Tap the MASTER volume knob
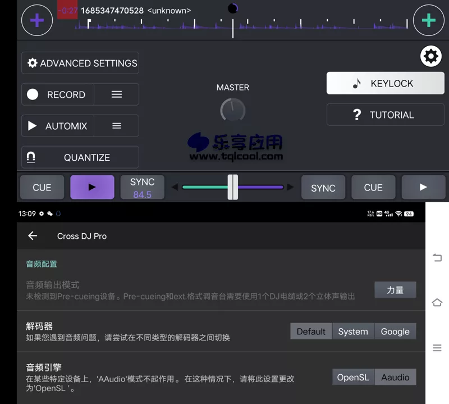 tap(232, 110)
